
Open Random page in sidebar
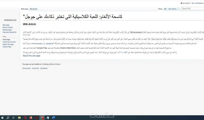coord(7,30)
